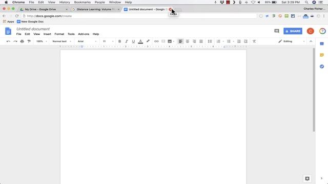Open the highlight color tool
Screen dimensions: 328x184
(x=148, y=41)
